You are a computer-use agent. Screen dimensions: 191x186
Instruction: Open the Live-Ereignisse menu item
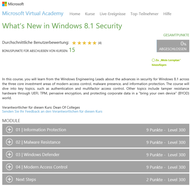click(x=112, y=14)
